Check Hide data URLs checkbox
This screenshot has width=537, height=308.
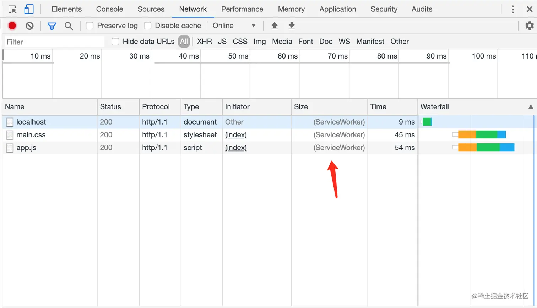(115, 42)
